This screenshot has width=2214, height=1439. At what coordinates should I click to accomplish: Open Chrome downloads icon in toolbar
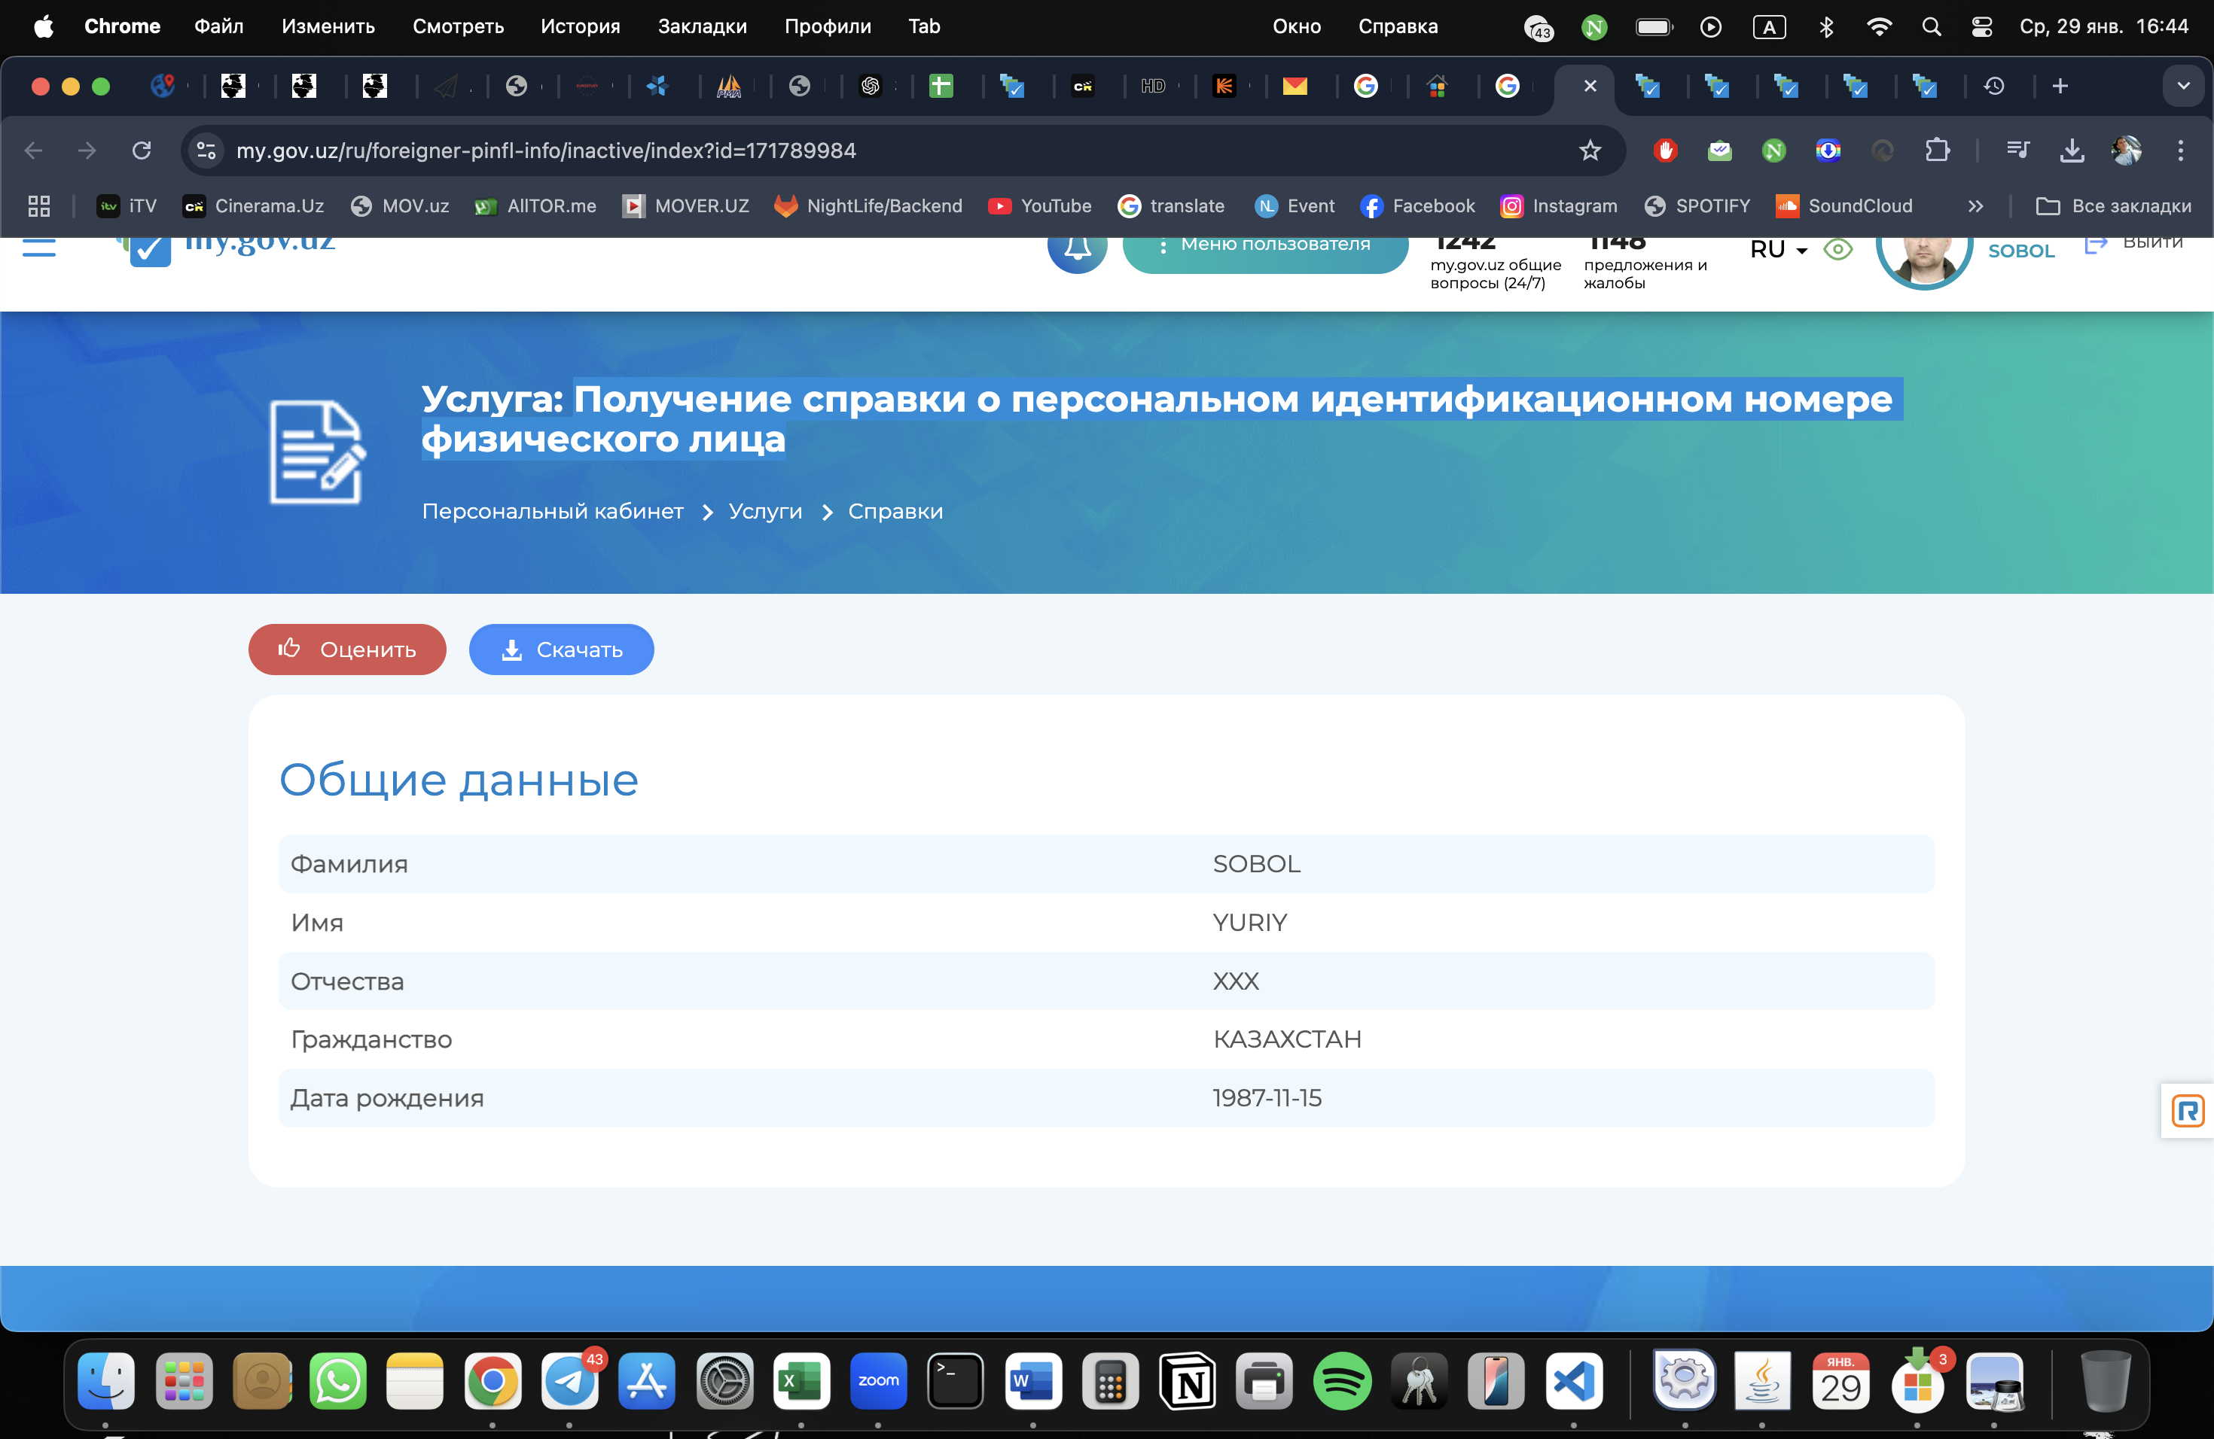pos(2072,151)
